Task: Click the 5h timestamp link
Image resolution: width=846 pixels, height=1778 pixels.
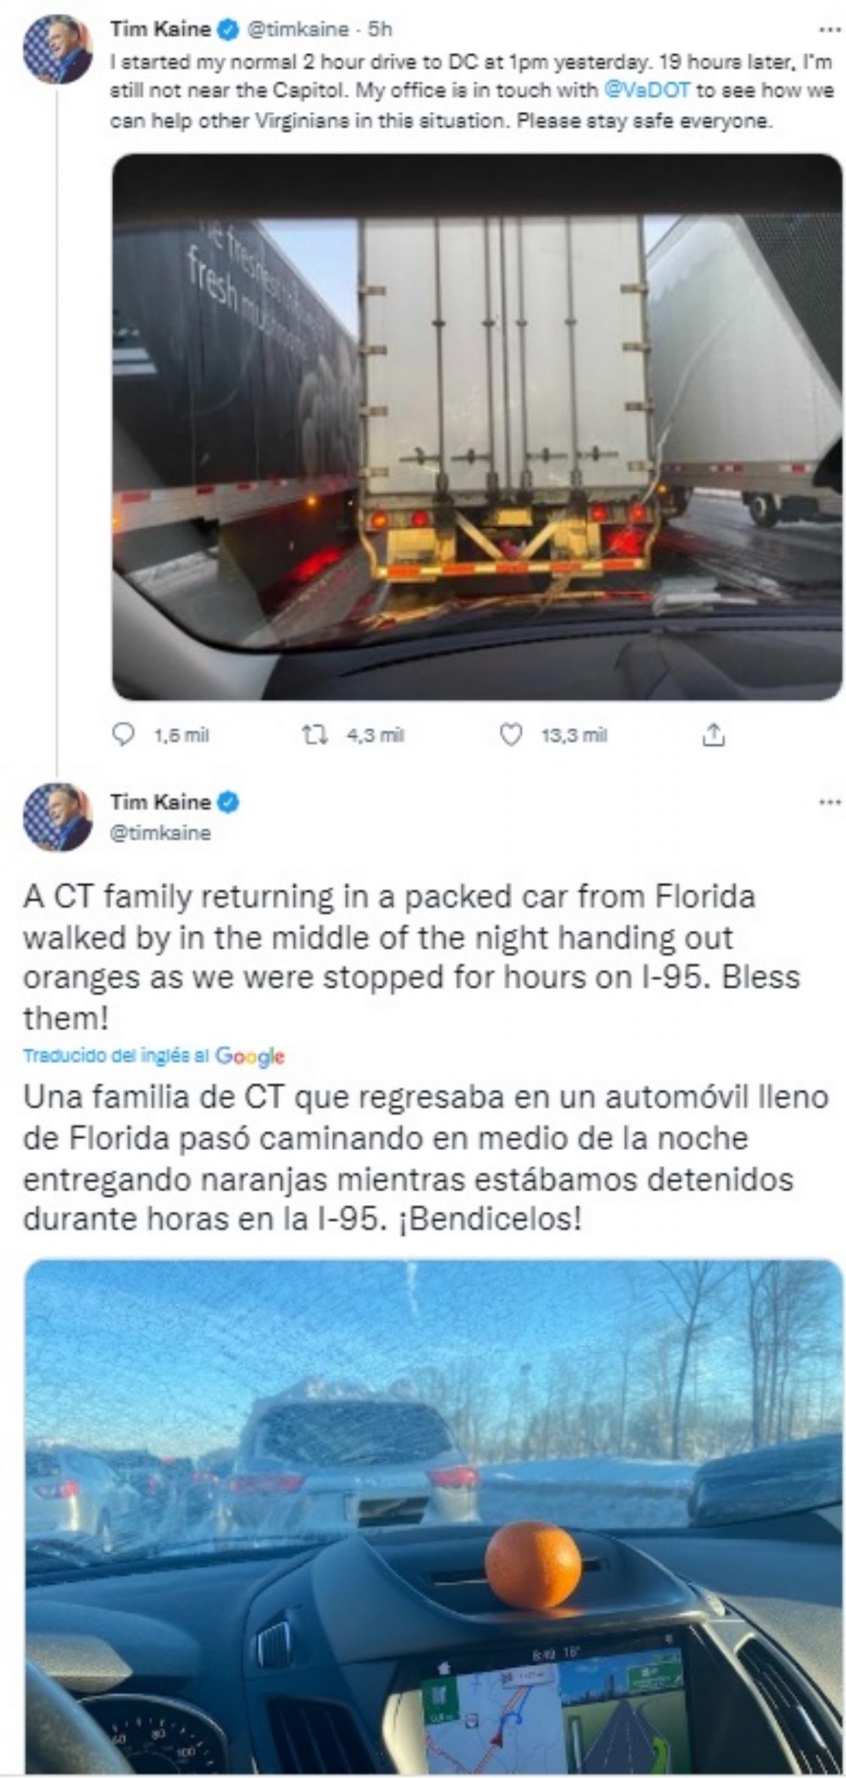Action: coord(379,29)
